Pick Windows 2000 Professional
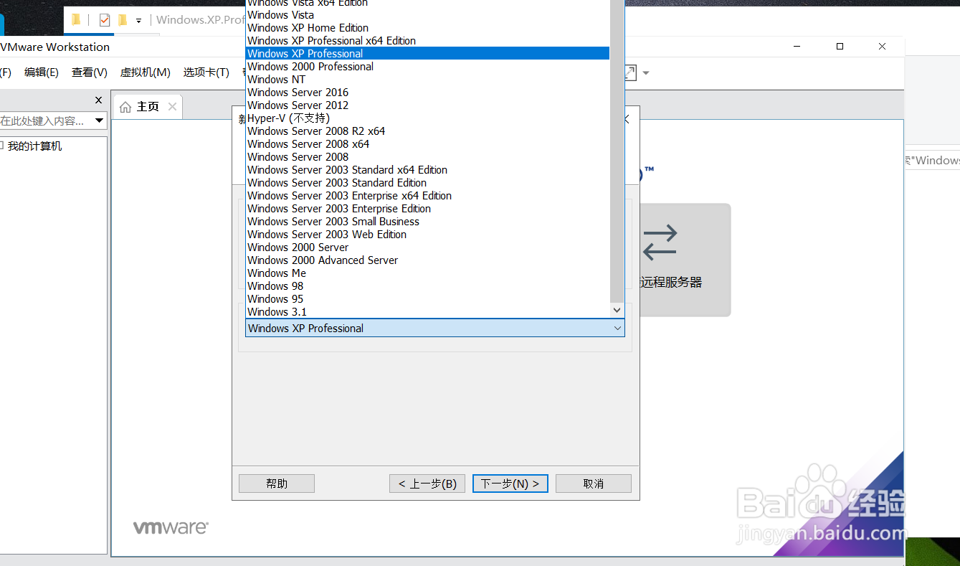Image resolution: width=960 pixels, height=566 pixels. (x=427, y=67)
